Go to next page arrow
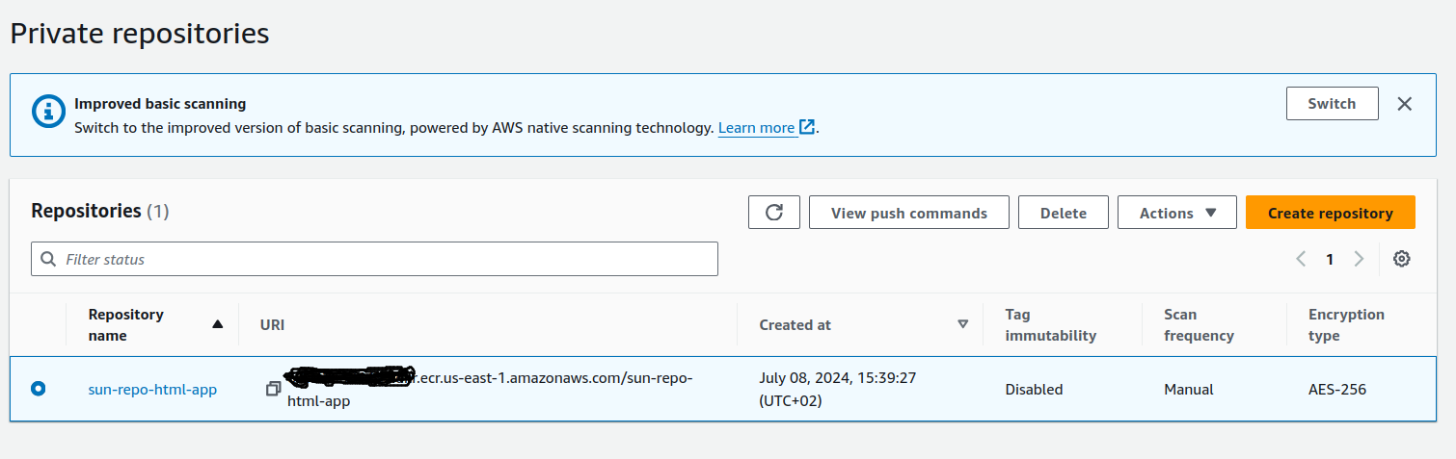Image resolution: width=1456 pixels, height=459 pixels. tap(1359, 259)
